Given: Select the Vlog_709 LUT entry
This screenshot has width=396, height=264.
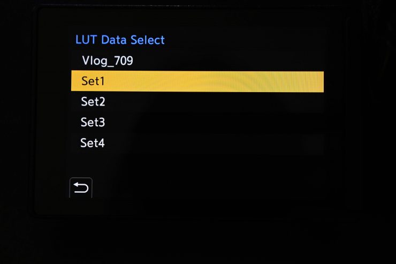Looking at the screenshot, I should (x=108, y=61).
